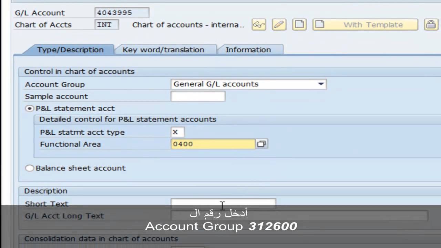The image size is (441, 248).
Task: Click 'Consolidation data in chart of accounts' header
Action: click(x=101, y=239)
